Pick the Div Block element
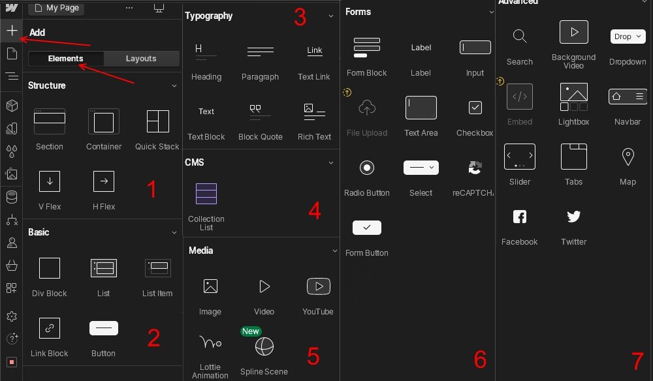653x381 pixels. [50, 268]
